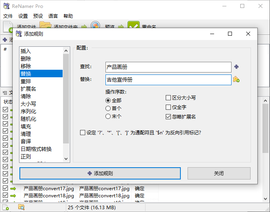
Task: Open the 预设 menu
Action: (x=38, y=16)
